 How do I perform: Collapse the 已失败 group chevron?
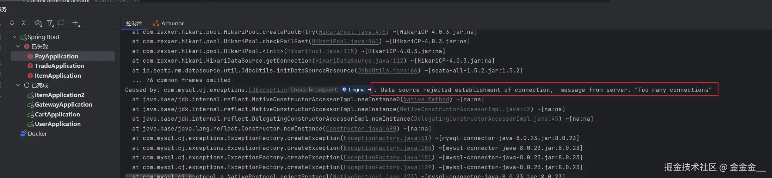(x=18, y=46)
